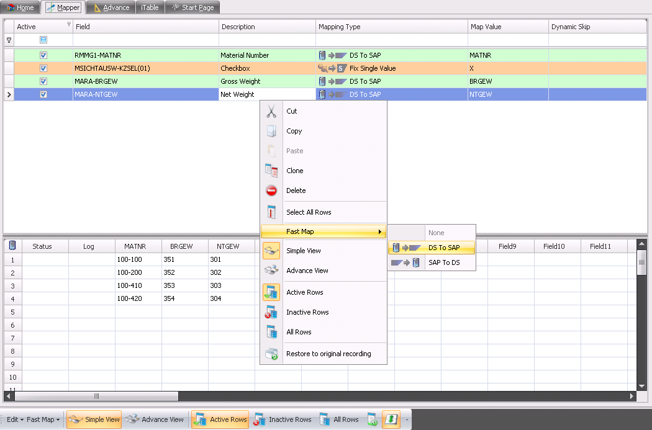Click the Cut scissors icon in context menu

point(271,111)
